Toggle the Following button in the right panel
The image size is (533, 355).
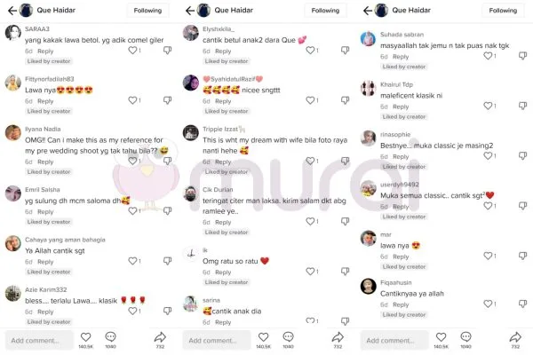point(503,11)
